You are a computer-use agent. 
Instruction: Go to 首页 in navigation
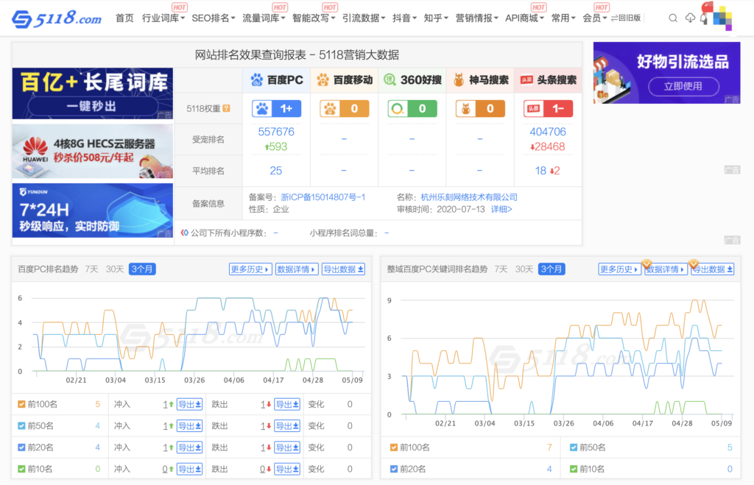coord(124,18)
